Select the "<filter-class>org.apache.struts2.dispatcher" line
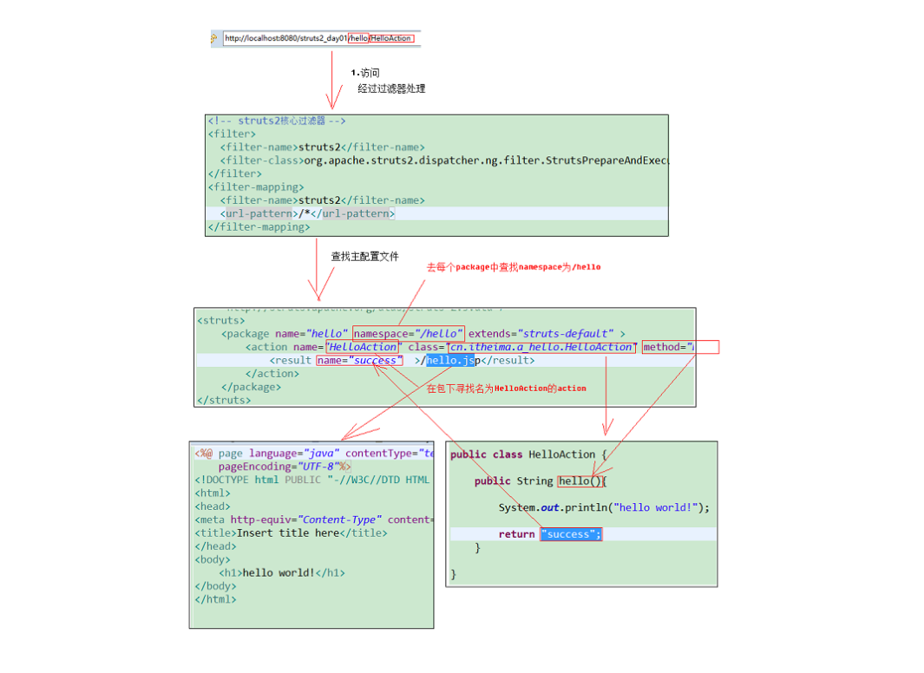 click(444, 160)
